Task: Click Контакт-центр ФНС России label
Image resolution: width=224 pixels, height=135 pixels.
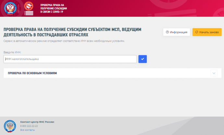Action: (37, 122)
